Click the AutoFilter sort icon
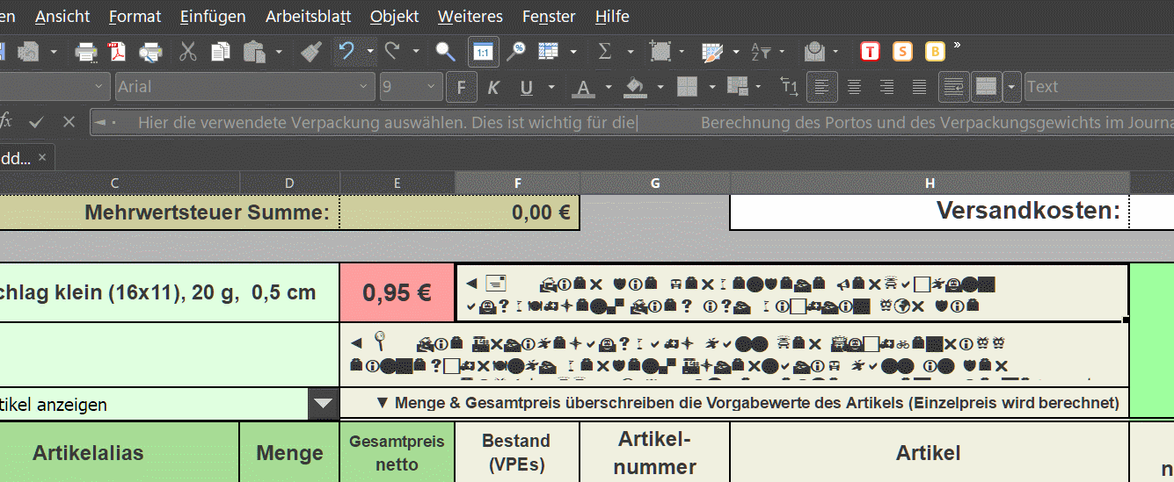Viewport: 1174px width, 482px height. point(761,52)
